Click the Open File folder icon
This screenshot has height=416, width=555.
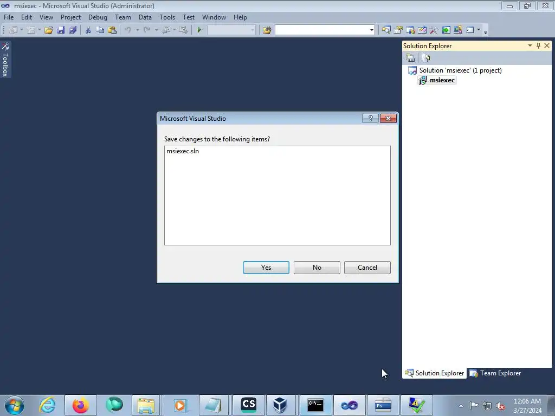pos(48,30)
